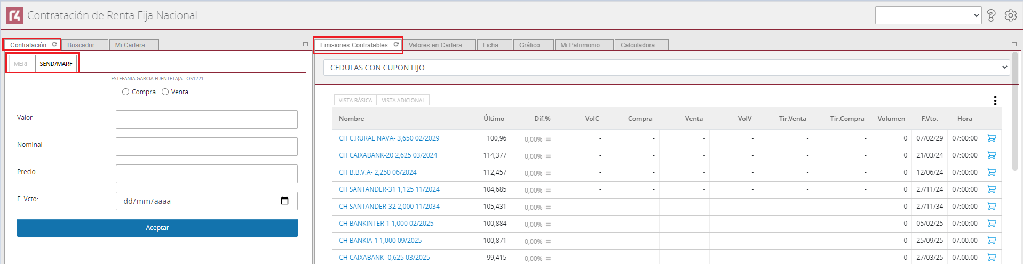Click equals icon in C.RURAL NAVA Dif.% cell
The image size is (1023, 264).
[x=548, y=139]
